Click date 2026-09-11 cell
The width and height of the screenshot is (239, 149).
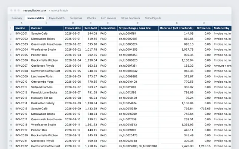pyautogui.click(x=73, y=125)
